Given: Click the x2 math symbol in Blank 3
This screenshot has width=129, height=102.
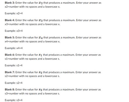Looking at the screenshot, I should pos(41,3).
